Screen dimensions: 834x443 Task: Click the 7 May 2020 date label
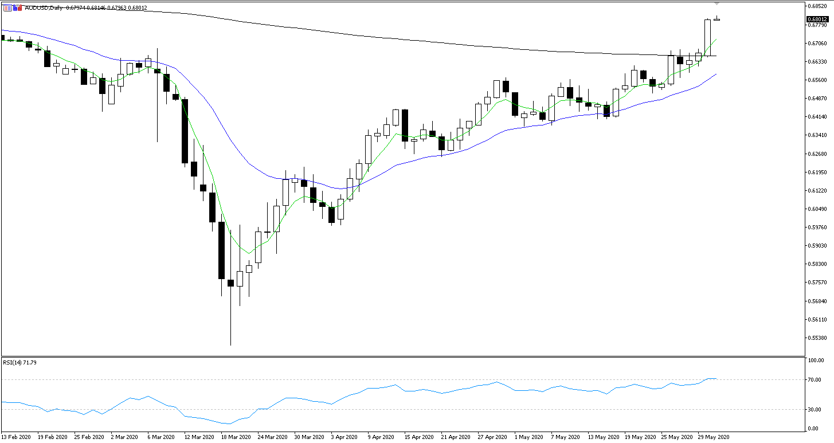566,437
